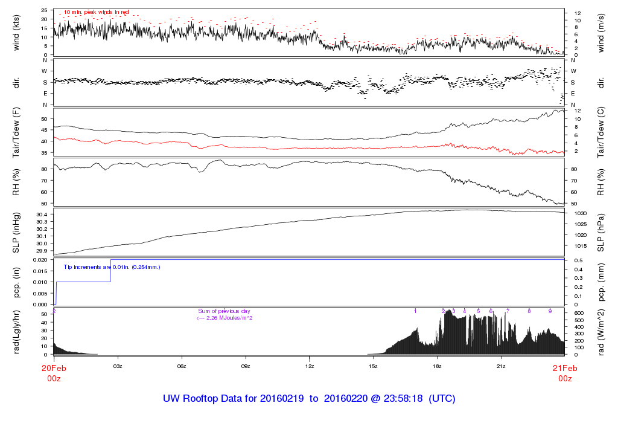
Task: Click the "Sum of previous day" annotation
Action: coord(224,311)
